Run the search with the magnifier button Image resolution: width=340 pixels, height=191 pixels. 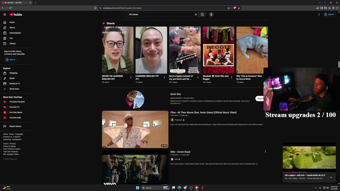pyautogui.click(x=202, y=14)
